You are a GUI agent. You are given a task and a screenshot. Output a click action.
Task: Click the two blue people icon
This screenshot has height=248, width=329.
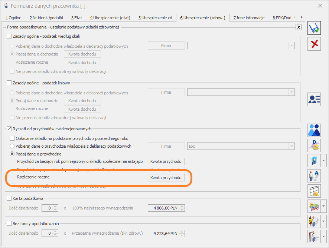[314, 130]
